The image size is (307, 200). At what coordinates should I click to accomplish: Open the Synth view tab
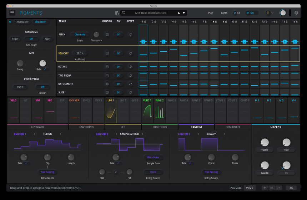point(224,13)
